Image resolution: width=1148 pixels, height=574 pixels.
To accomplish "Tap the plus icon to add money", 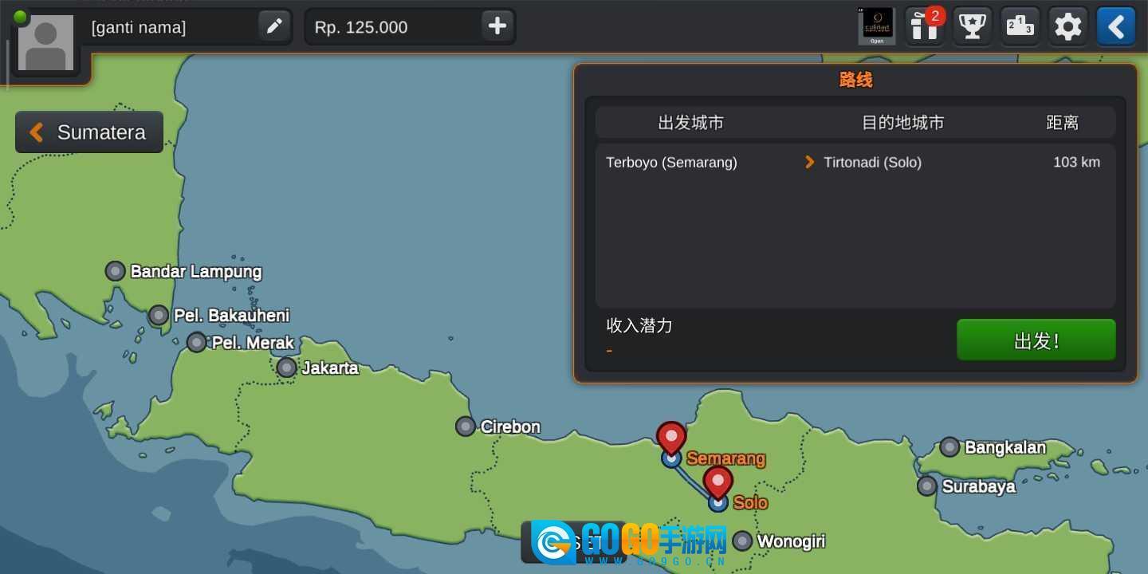I will coord(497,27).
